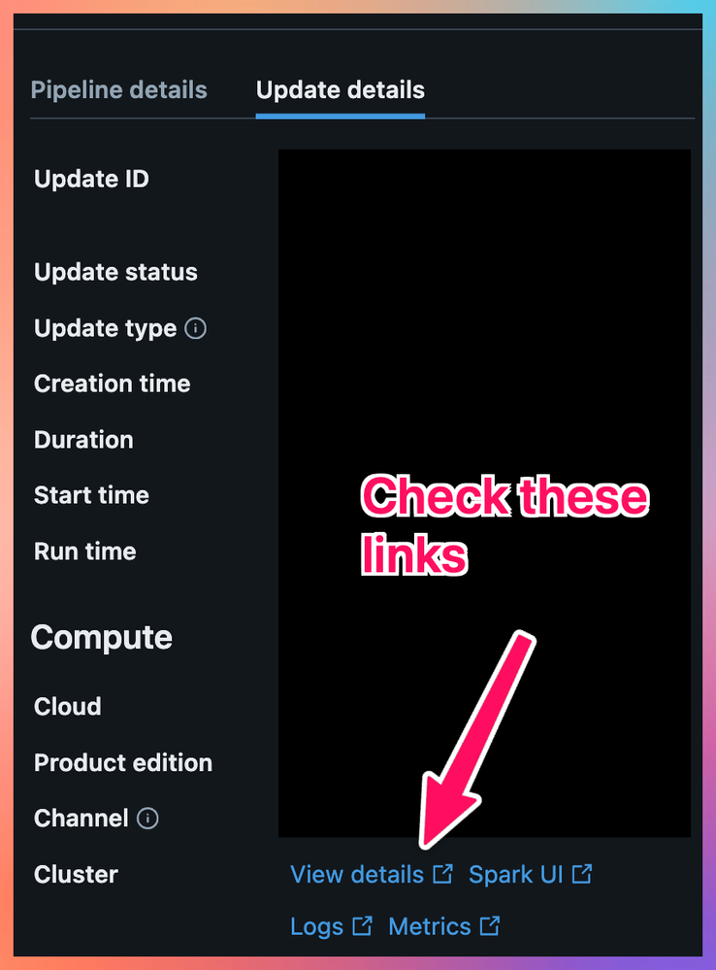The height and width of the screenshot is (970, 716).
Task: Click external-link icon after View details
Action: tap(442, 874)
